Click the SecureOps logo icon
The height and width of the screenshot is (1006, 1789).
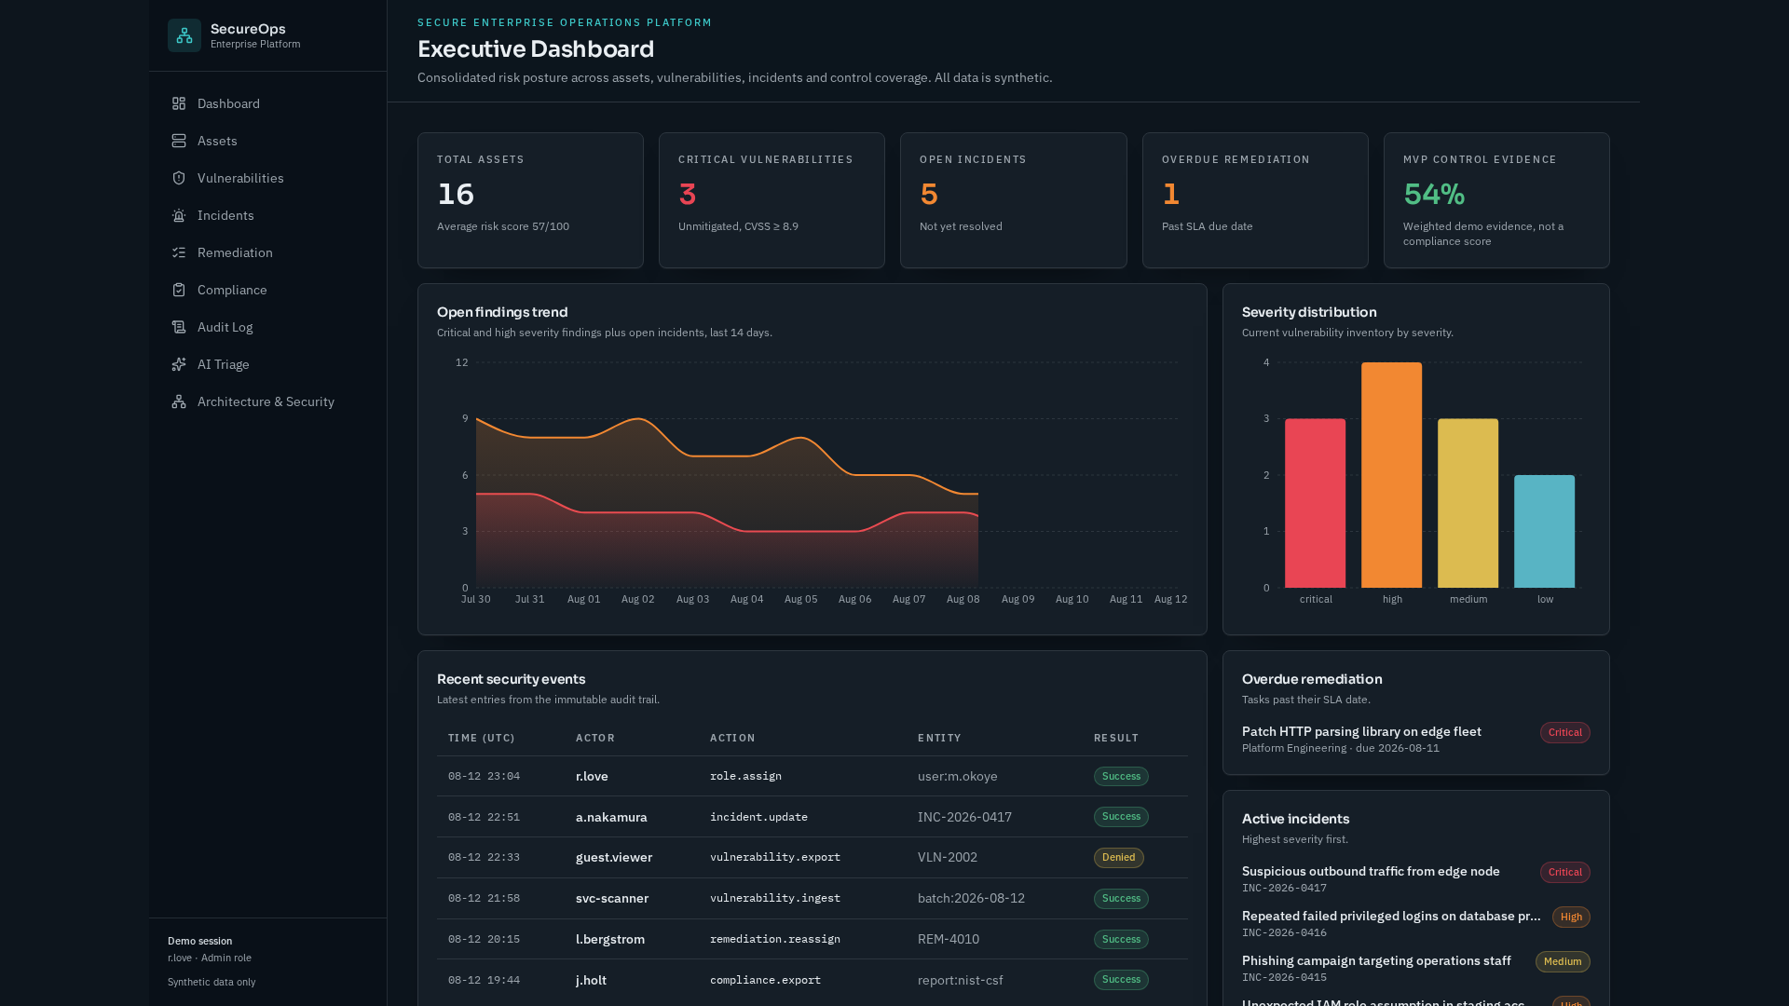click(x=184, y=35)
